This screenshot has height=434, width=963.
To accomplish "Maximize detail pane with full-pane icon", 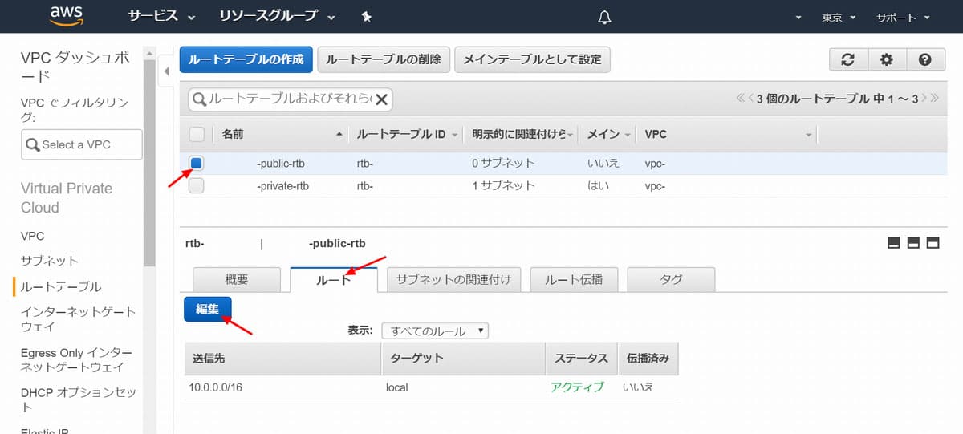I will pyautogui.click(x=933, y=243).
